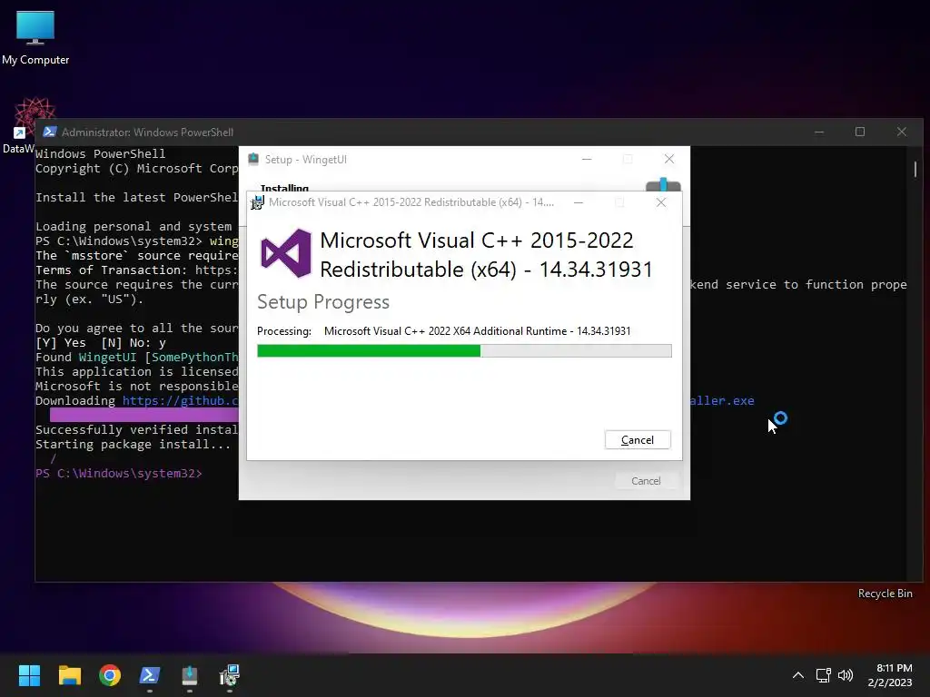The width and height of the screenshot is (930, 697).
Task: Select the WingetUI setup taskbar icon
Action: point(189,675)
